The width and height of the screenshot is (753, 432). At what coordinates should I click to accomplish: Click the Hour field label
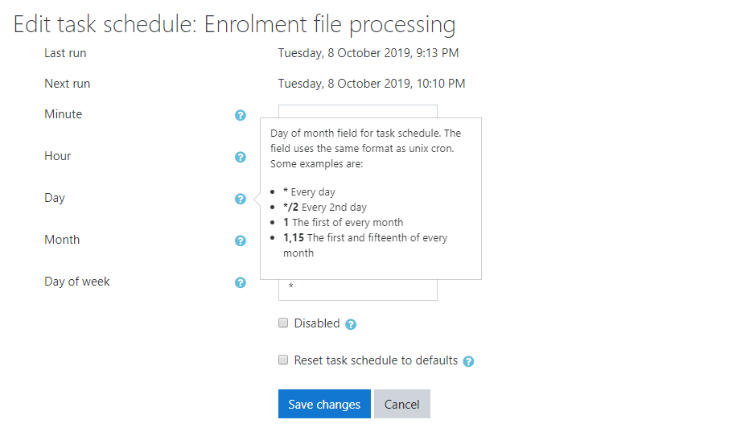58,156
